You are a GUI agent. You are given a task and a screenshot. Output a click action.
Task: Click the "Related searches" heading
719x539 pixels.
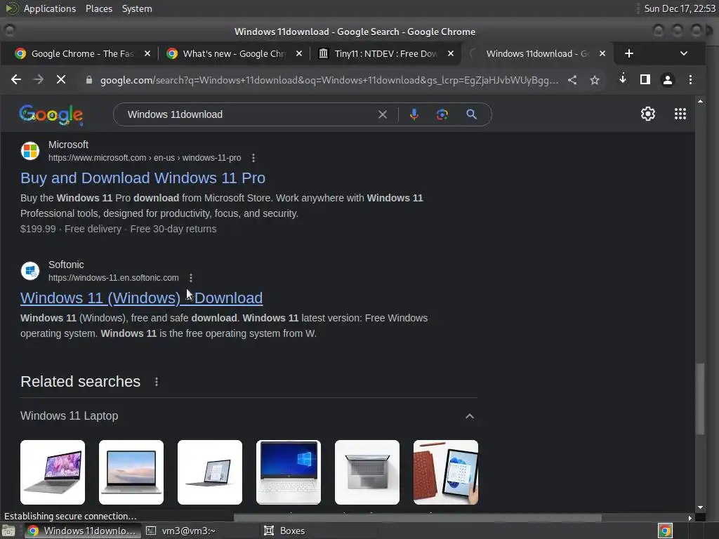tap(80, 382)
